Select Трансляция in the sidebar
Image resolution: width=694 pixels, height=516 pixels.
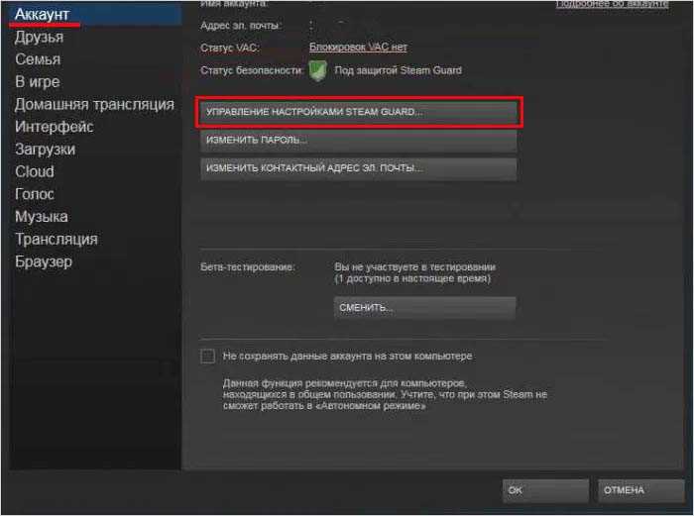point(57,240)
